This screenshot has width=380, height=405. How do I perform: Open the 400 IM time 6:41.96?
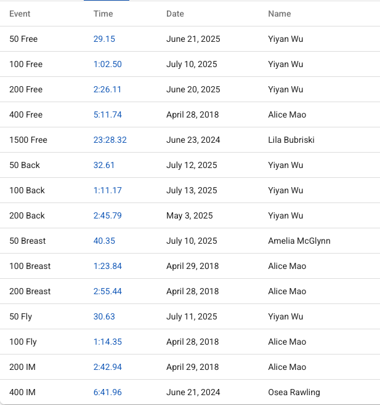(107, 392)
